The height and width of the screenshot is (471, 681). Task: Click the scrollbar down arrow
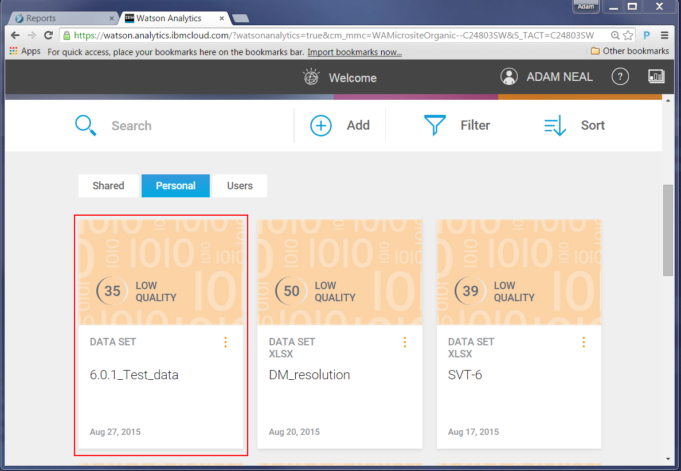coord(668,459)
